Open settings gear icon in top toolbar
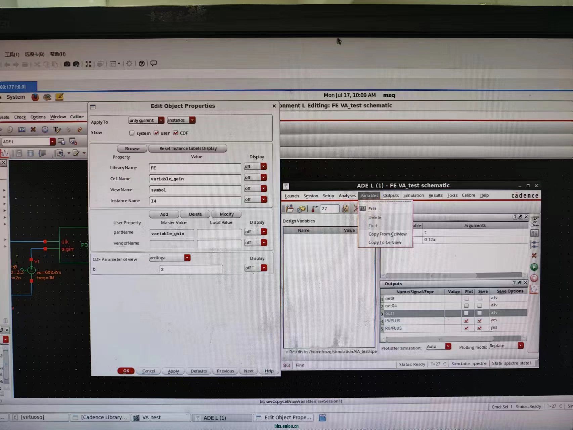Viewport: 573px width, 430px height. pyautogui.click(x=129, y=63)
